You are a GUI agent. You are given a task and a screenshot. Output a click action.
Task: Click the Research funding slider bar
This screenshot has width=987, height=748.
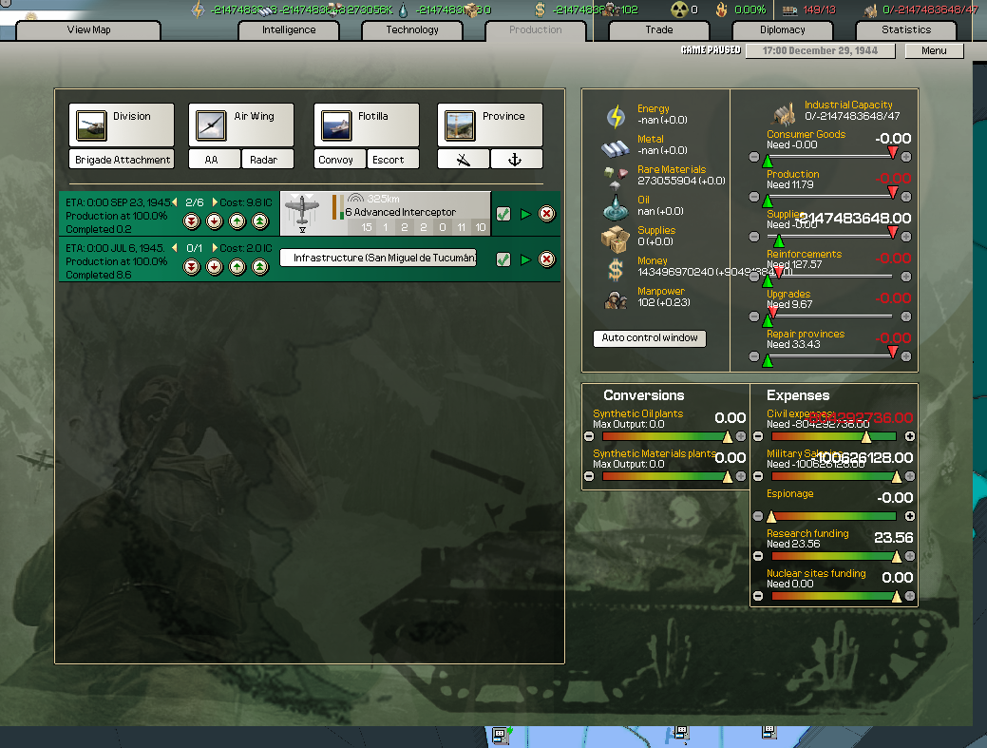point(833,556)
